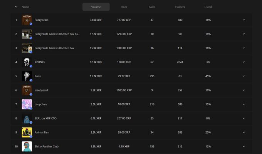Image resolution: width=262 pixels, height=154 pixels.
Task: Expand the Animal Fam row chevron
Action: [x=244, y=132]
